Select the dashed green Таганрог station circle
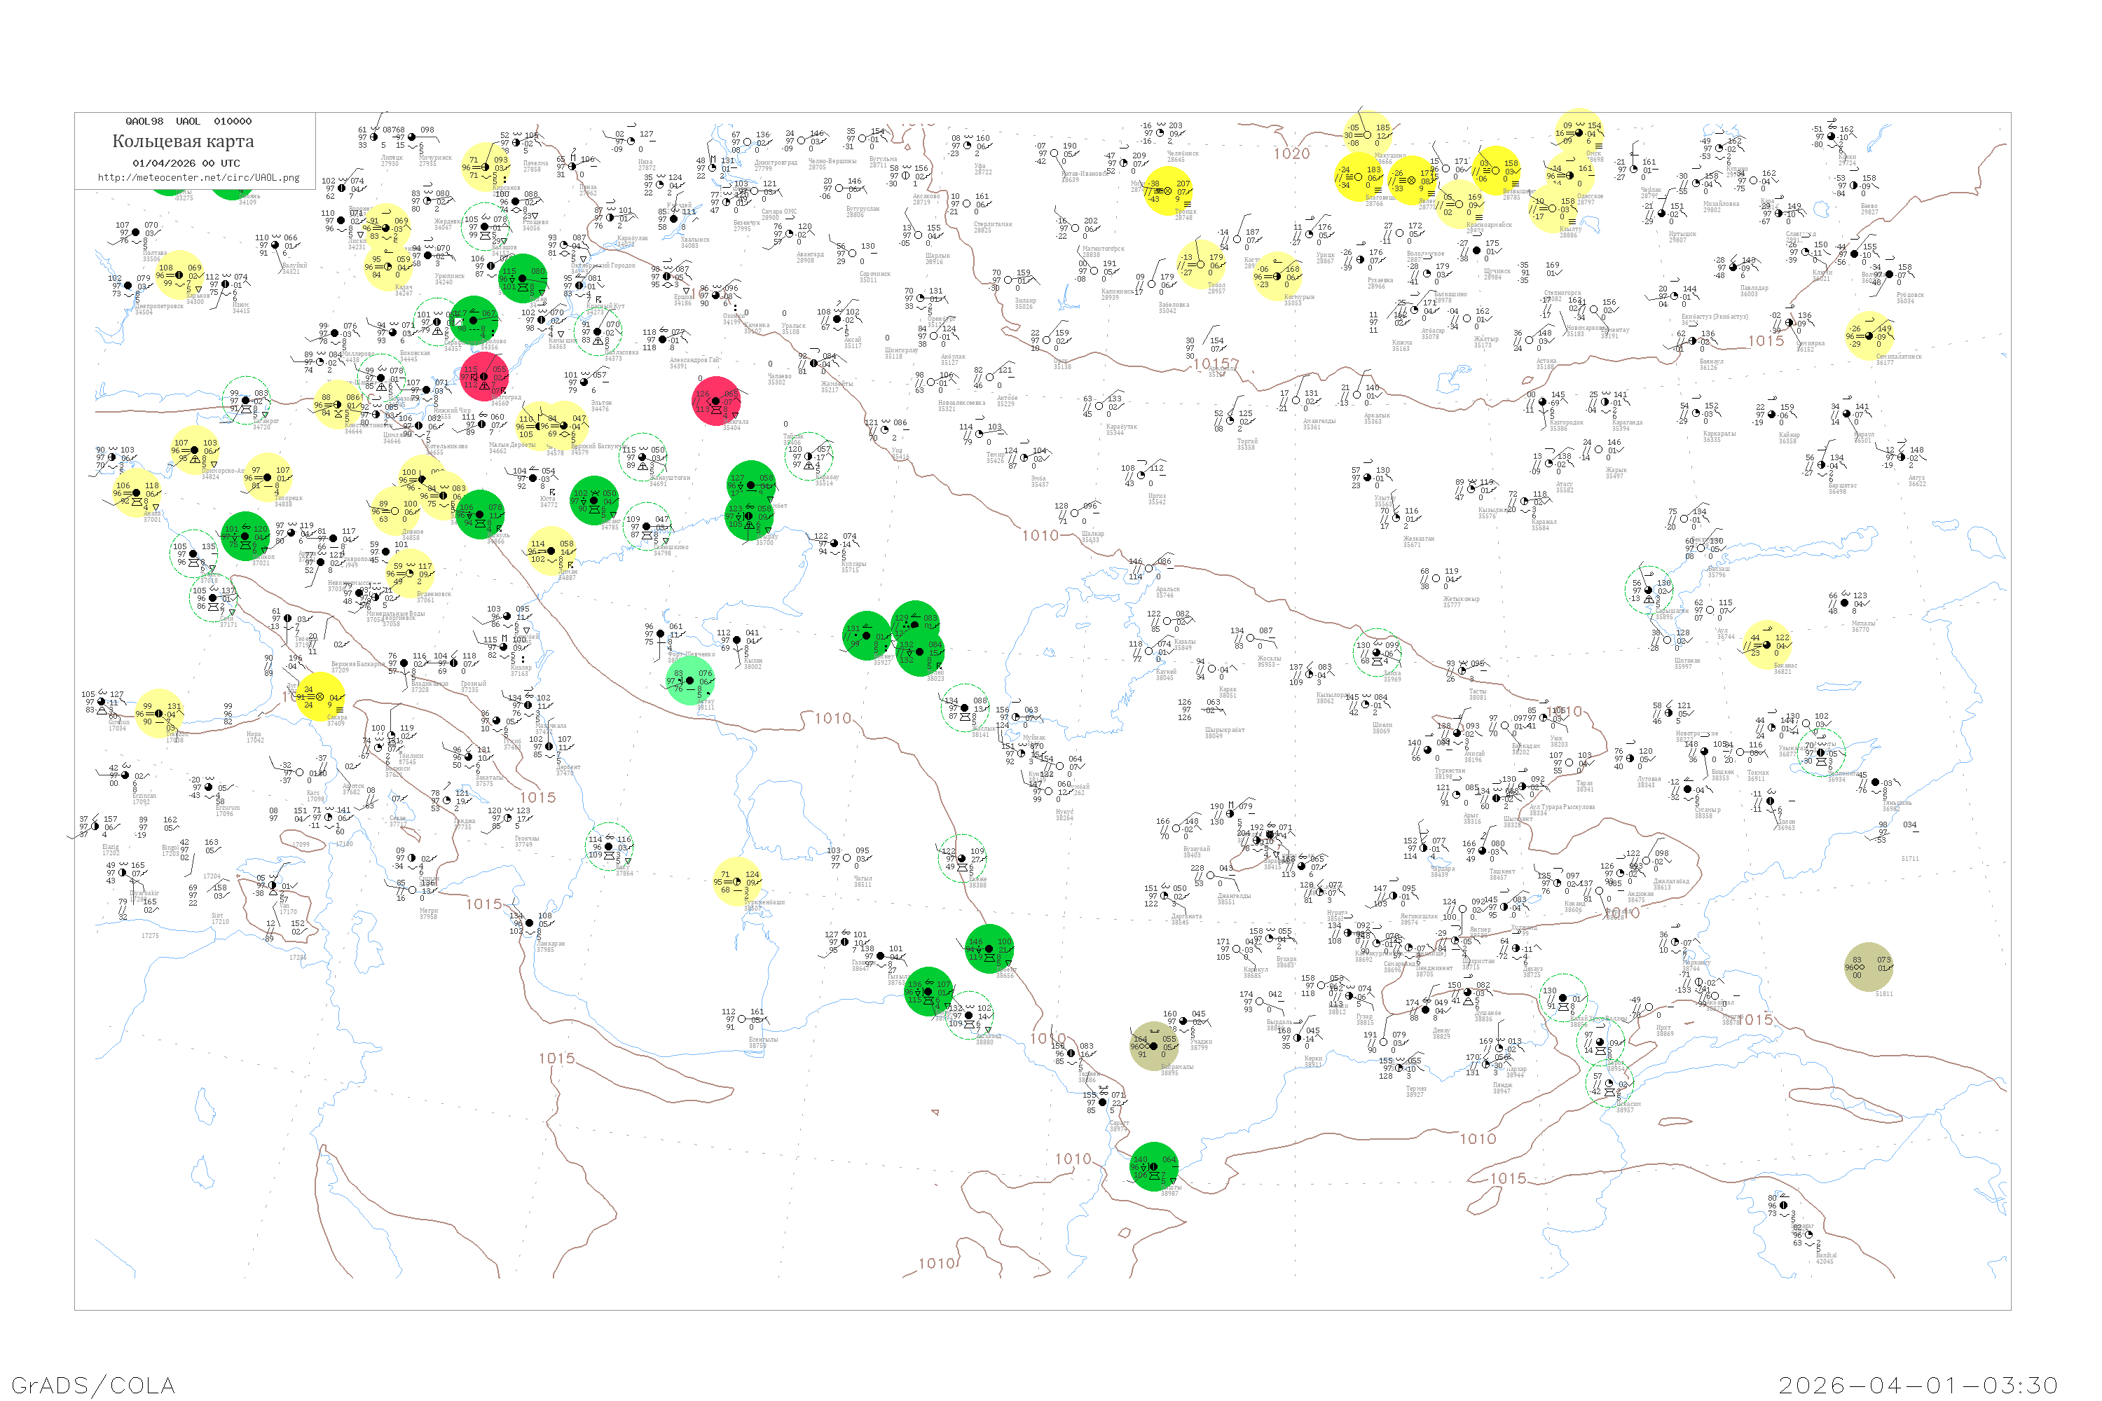The height and width of the screenshot is (1401, 2102). (246, 401)
